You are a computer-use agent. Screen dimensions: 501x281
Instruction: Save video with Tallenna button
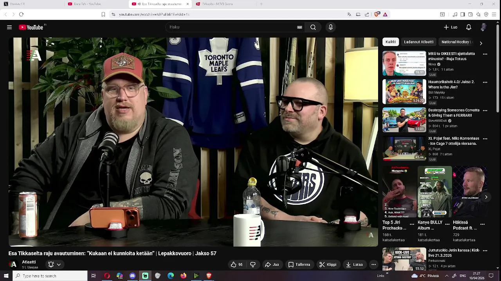coord(299,265)
